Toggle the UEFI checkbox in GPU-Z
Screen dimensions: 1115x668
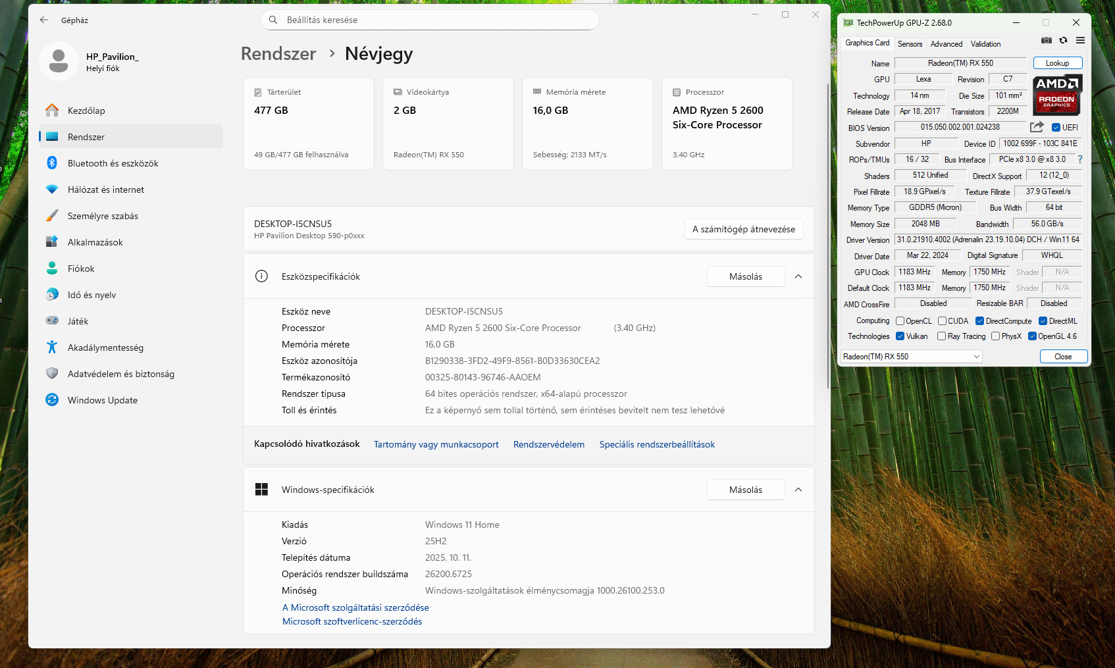coord(1056,128)
